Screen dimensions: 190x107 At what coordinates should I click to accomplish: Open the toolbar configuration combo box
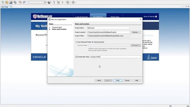coord(37,2)
